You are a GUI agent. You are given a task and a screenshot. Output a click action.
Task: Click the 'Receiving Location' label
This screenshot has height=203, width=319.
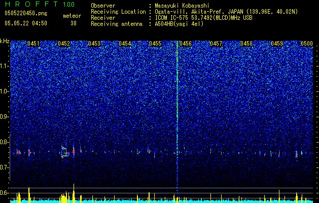click(118, 12)
